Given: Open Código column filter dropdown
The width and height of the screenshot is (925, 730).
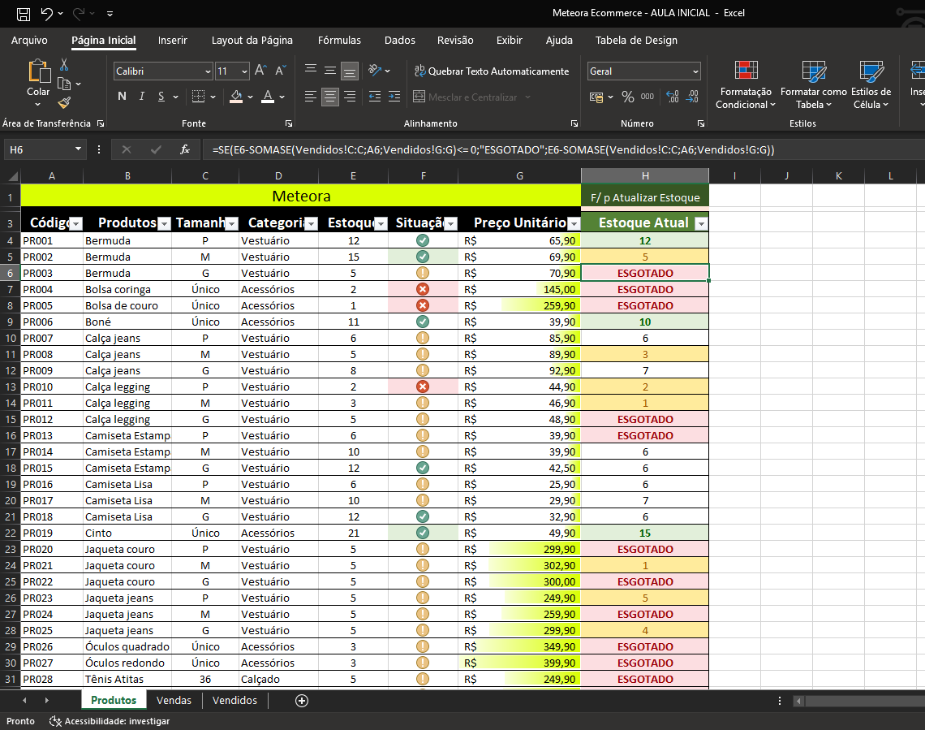Looking at the screenshot, I should click(76, 223).
